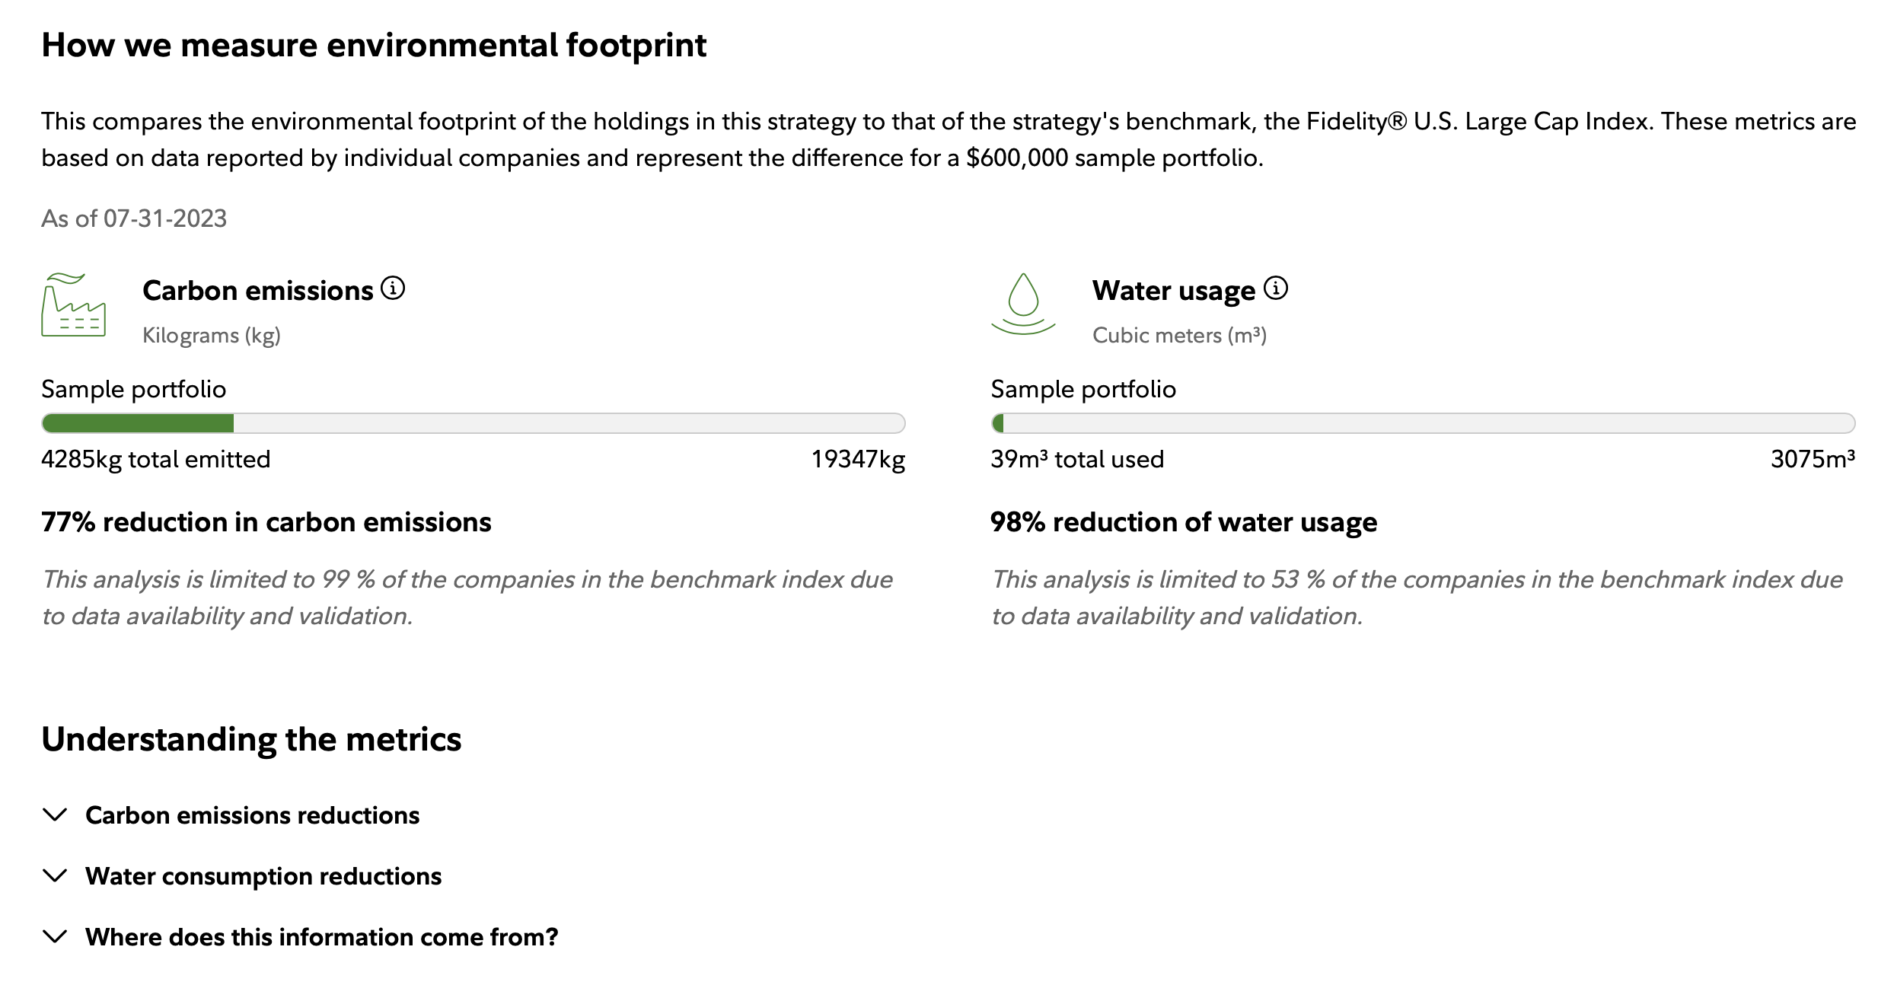Select the '98% reduction of water usage' text
The width and height of the screenshot is (1894, 985).
click(1184, 522)
